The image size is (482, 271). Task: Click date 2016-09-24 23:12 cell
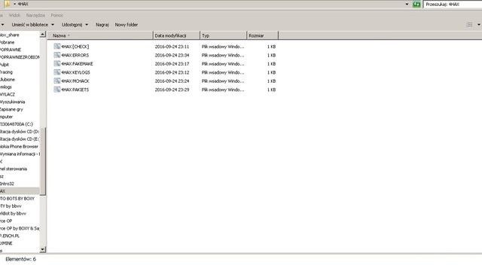[x=172, y=72]
